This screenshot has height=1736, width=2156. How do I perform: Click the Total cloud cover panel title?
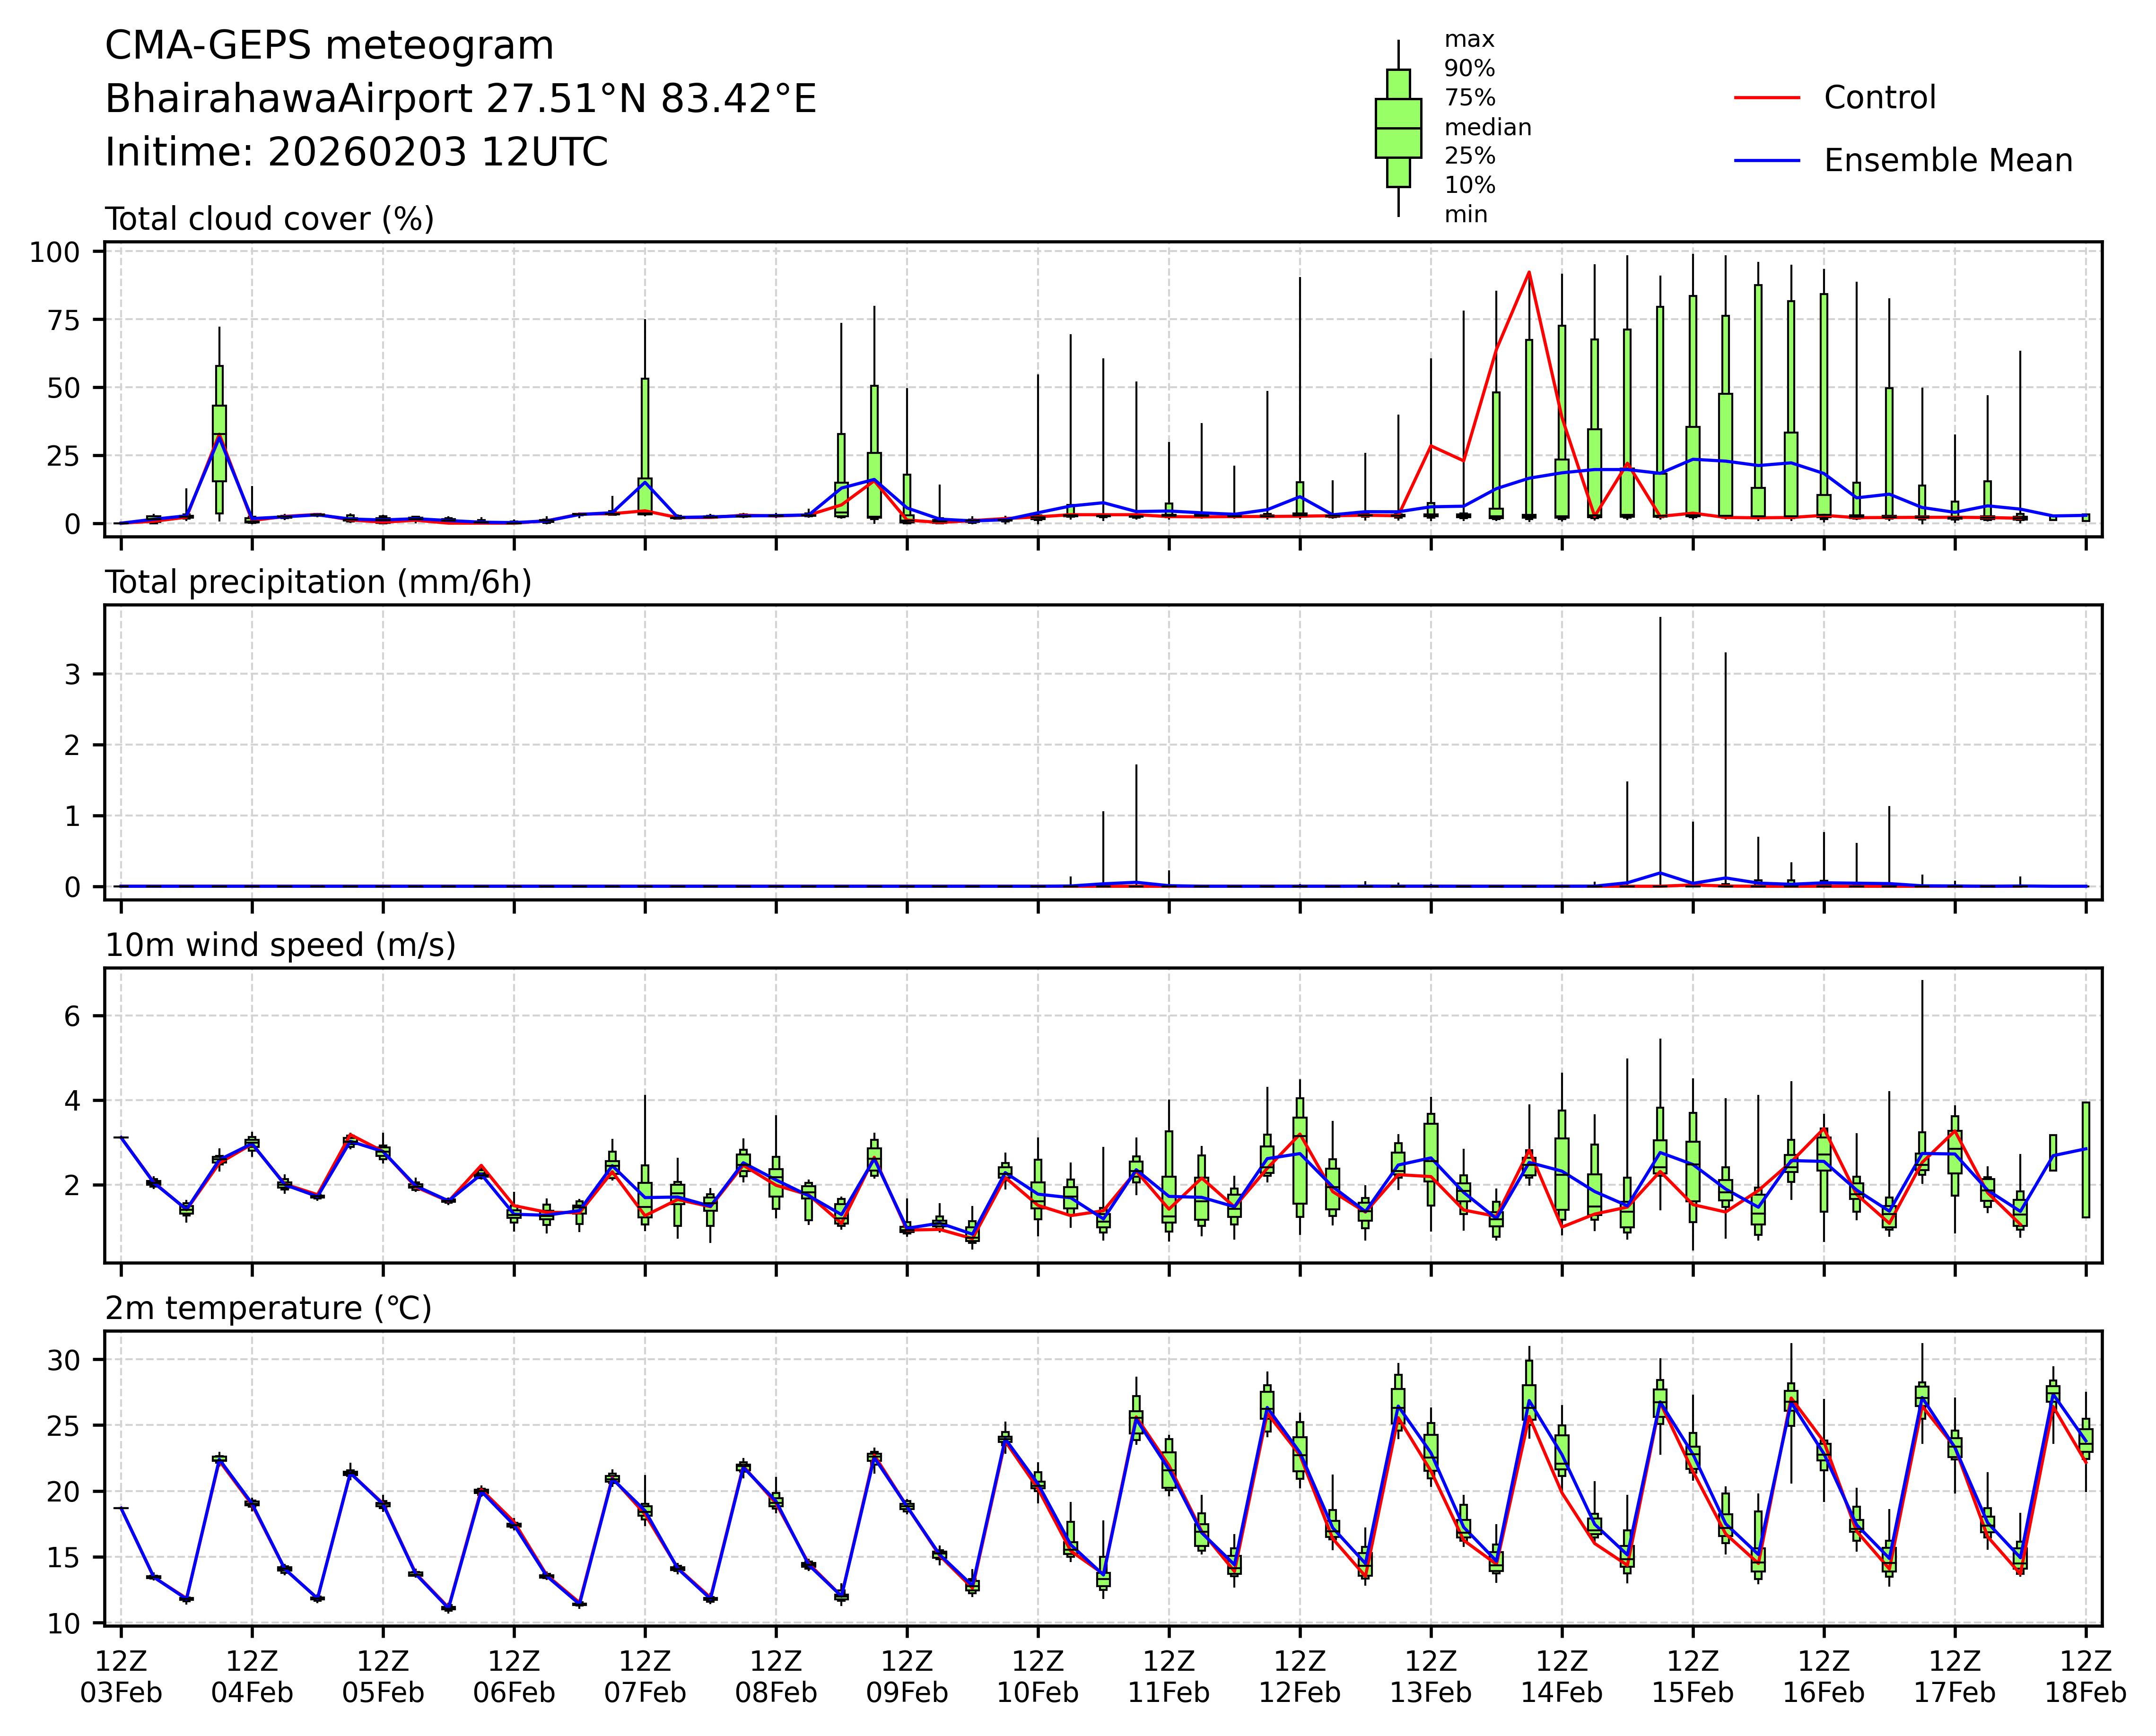[x=269, y=219]
